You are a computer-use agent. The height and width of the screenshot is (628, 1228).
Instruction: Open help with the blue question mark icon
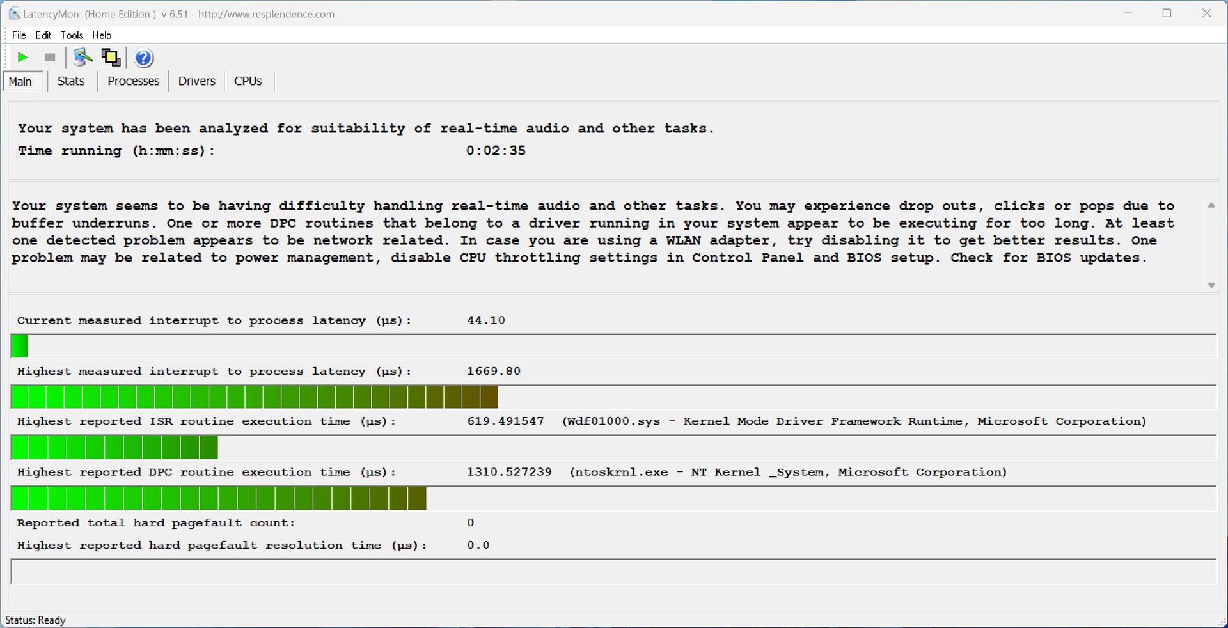[x=144, y=58]
